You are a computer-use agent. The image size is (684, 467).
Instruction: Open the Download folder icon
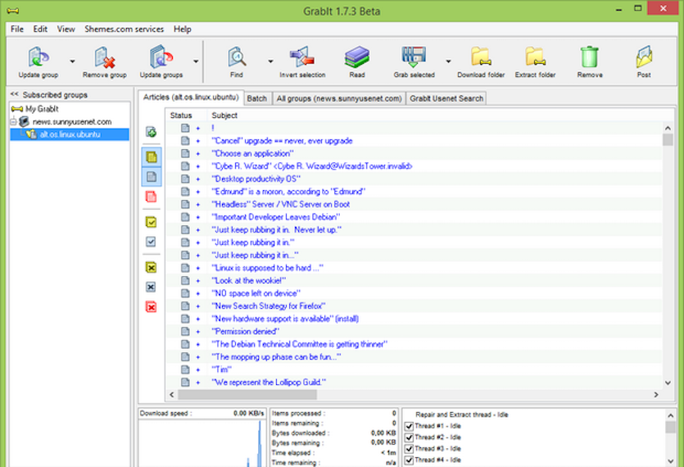[x=481, y=57]
